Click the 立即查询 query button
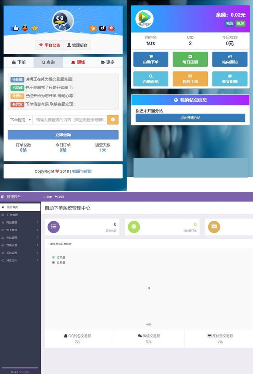This screenshot has width=253, height=374. [x=63, y=135]
